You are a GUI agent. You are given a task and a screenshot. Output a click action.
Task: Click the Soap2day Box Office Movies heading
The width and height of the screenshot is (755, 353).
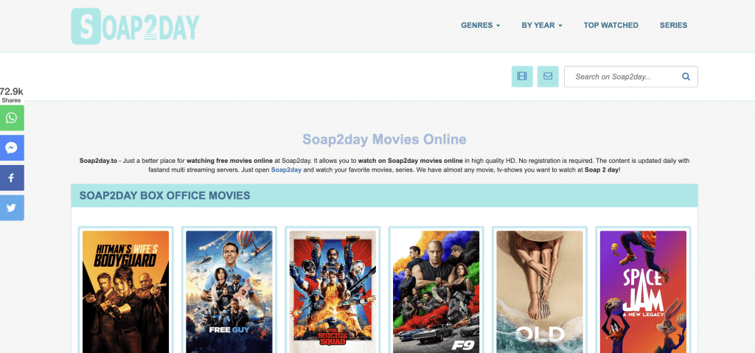tap(164, 195)
